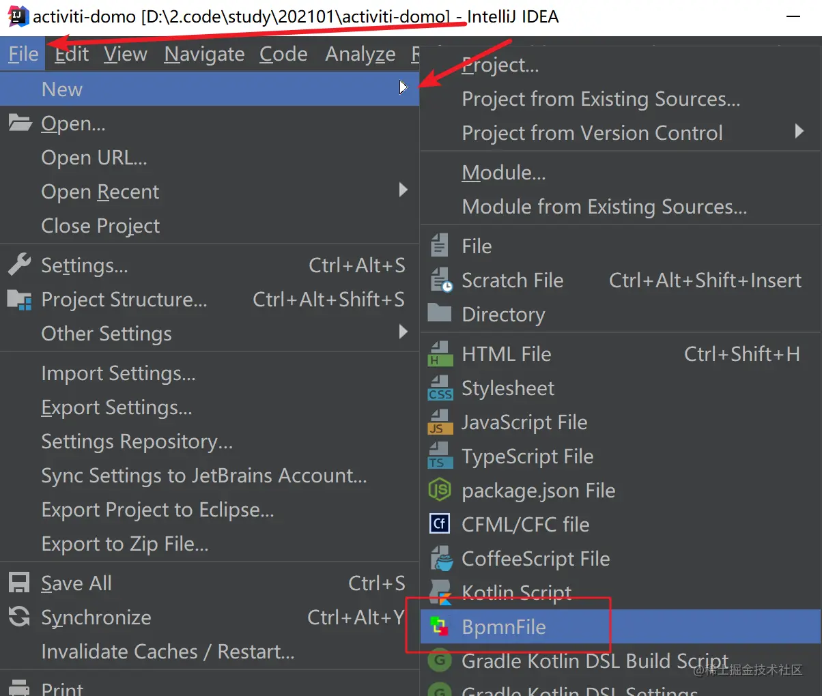Click the CFML/CFC Cf icon

(x=440, y=524)
